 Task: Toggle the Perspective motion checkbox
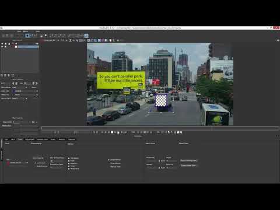click(x=69, y=169)
